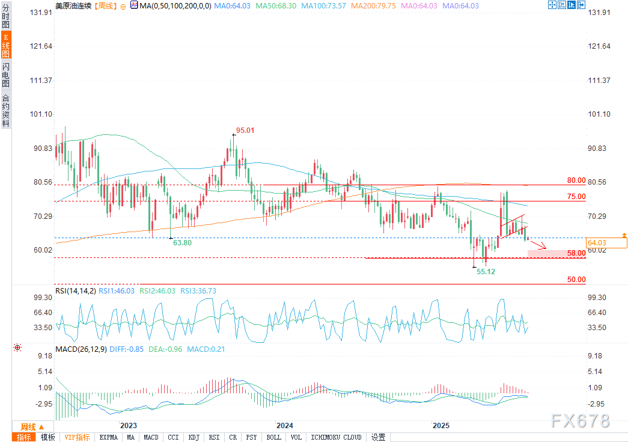Viewport: 628px width, 442px height.
Task: Click the pink 58.00 target zone rectangle
Action: point(547,254)
